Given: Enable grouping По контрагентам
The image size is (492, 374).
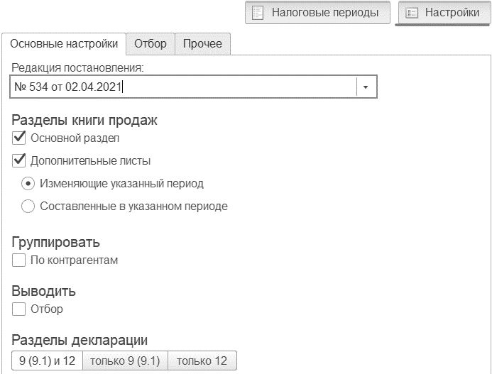Looking at the screenshot, I should click(19, 260).
